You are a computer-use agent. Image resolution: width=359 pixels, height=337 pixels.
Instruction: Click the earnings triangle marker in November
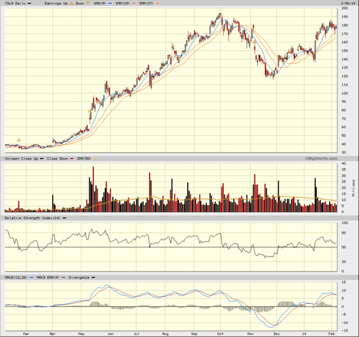pos(254,41)
